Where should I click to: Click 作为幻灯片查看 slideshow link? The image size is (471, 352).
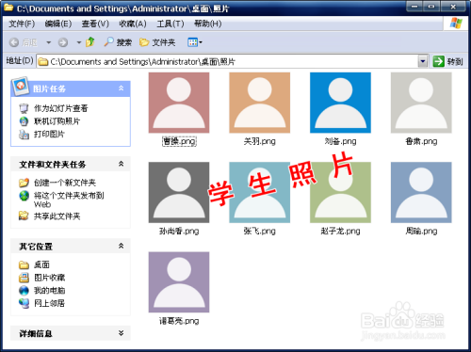coord(61,108)
